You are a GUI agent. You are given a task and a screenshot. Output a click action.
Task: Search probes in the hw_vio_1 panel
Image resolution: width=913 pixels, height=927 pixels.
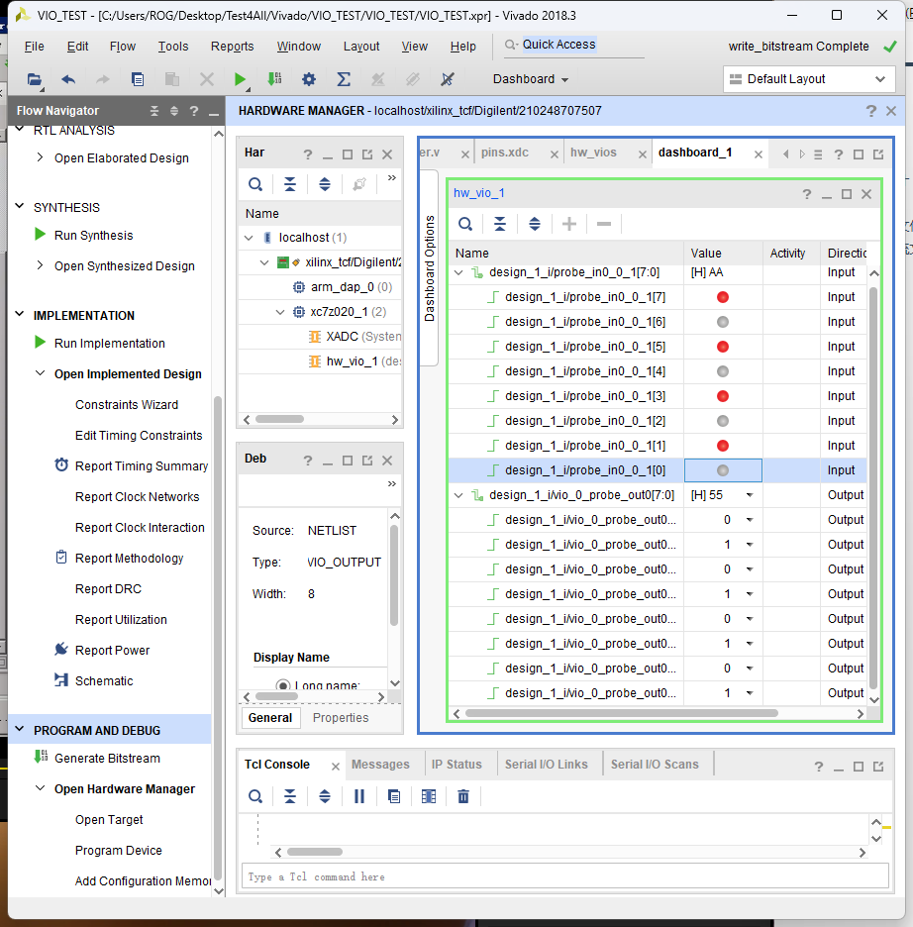(465, 224)
